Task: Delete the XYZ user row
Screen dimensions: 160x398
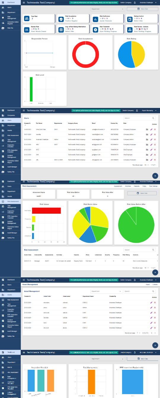Action: pos(155,150)
